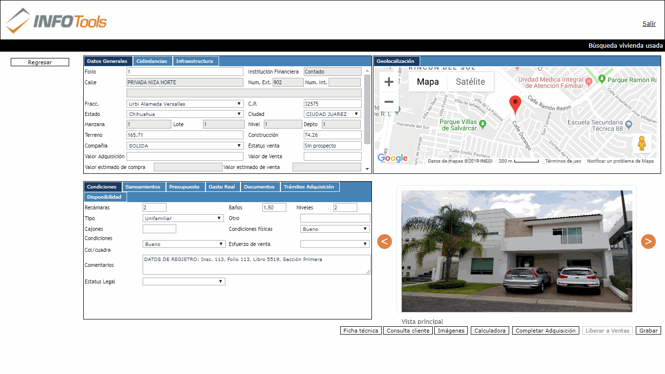Open the Esfuerzo de venta dropdown
Viewport: 665px width, 374px height.
(335, 244)
